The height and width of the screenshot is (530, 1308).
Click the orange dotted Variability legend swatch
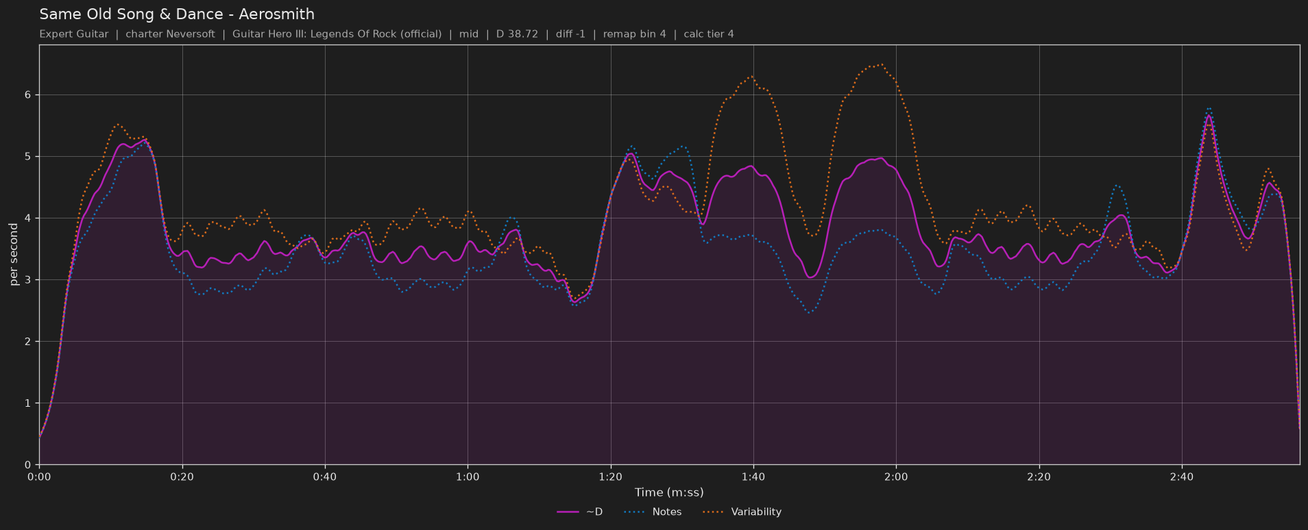pyautogui.click(x=714, y=512)
